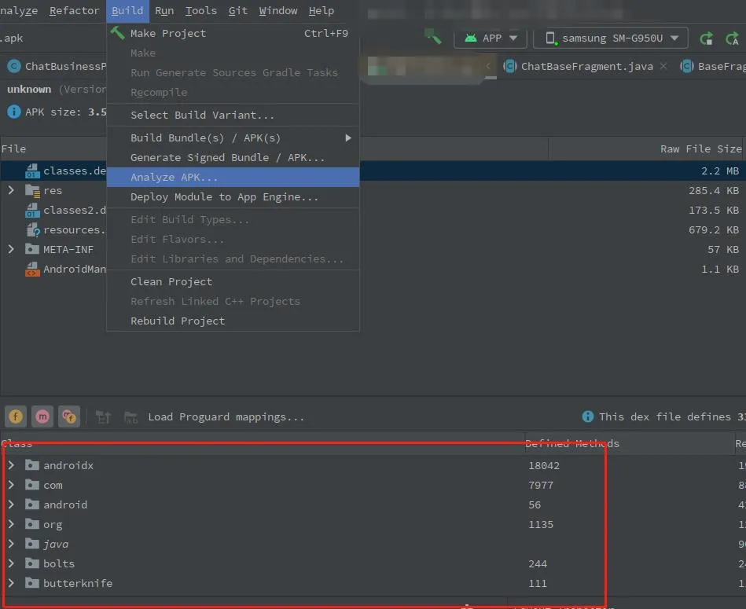Screen dimensions: 746x609
Task: Click Apply Code Changes icon
Action: pyautogui.click(x=732, y=38)
